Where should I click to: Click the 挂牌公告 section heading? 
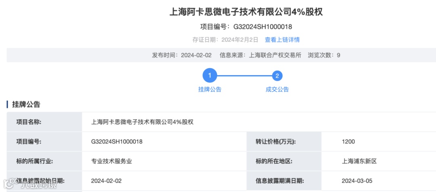click(x=26, y=105)
